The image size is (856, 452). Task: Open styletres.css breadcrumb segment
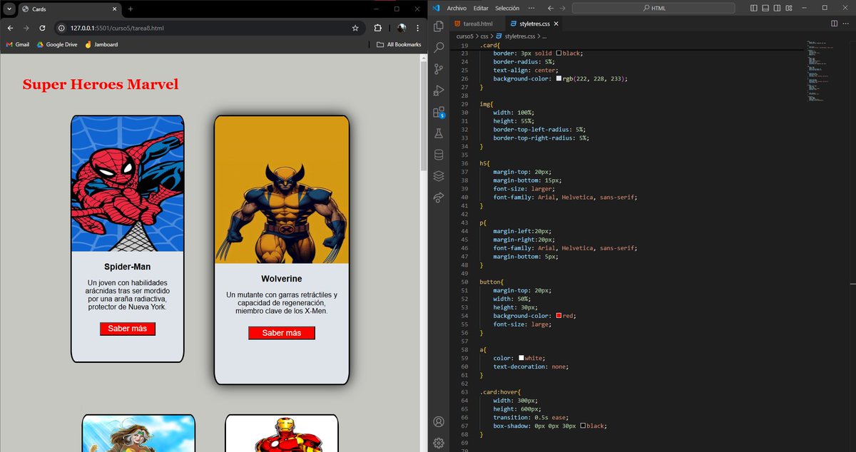click(519, 36)
